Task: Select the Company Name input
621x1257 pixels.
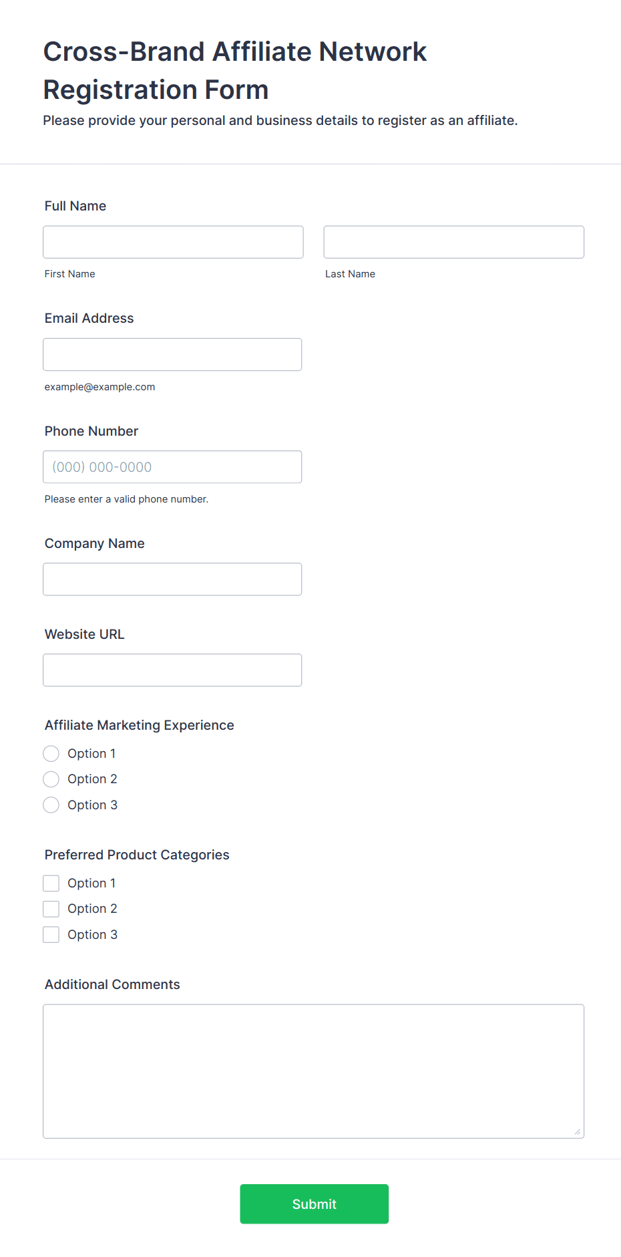Action: pos(172,579)
